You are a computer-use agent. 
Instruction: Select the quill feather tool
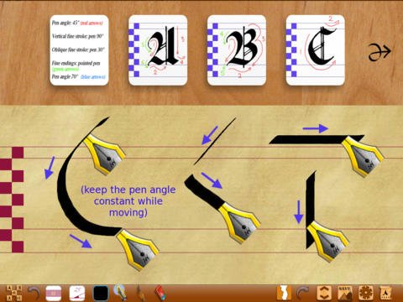[141, 293]
